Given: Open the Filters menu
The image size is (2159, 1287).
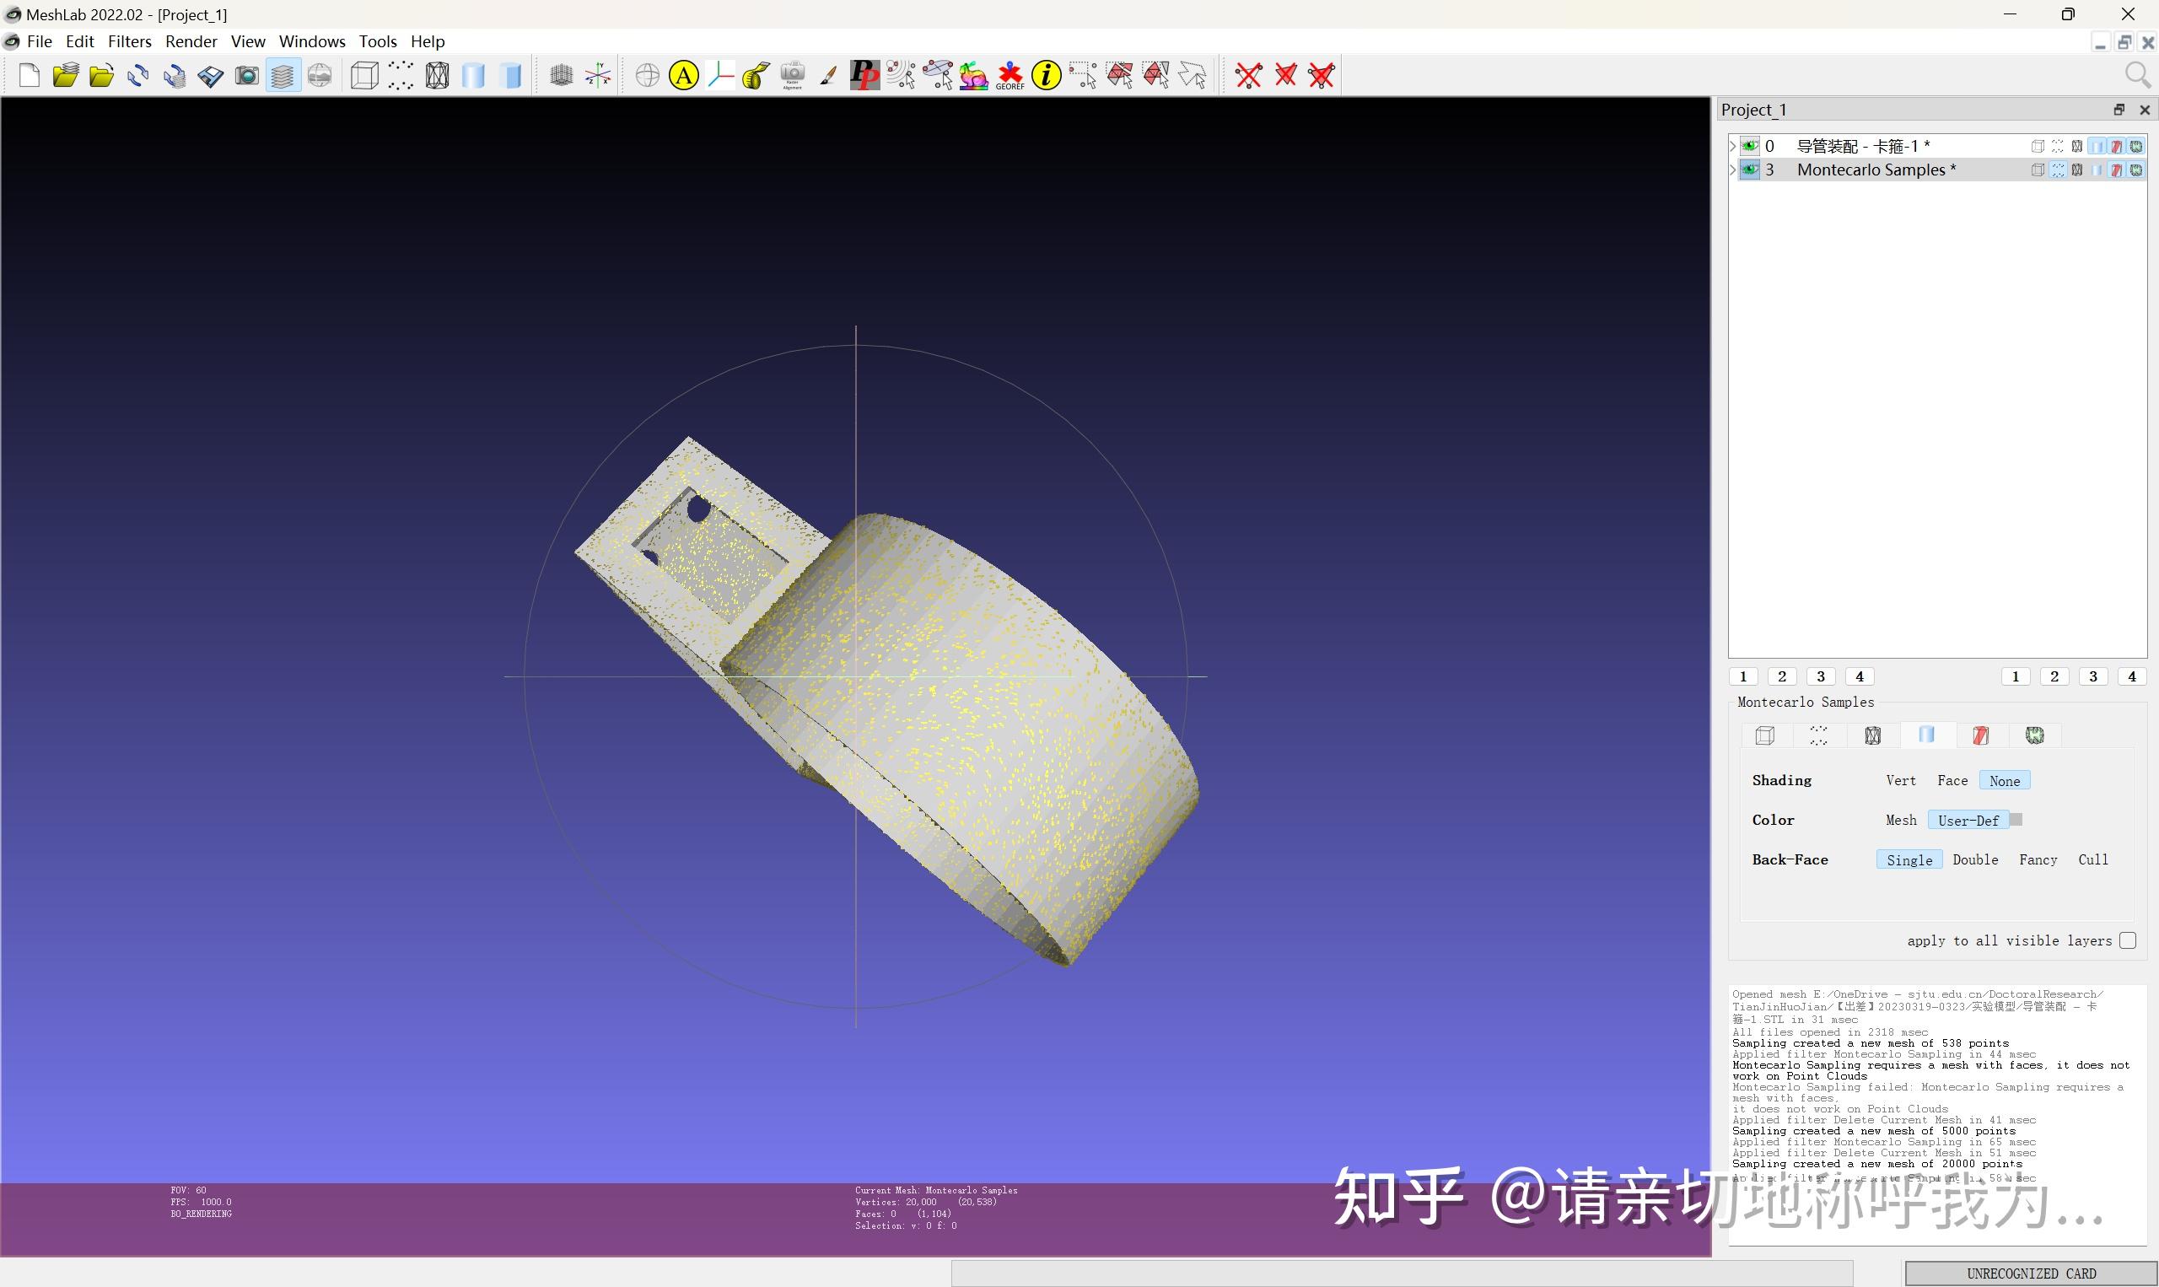Looking at the screenshot, I should tap(129, 41).
